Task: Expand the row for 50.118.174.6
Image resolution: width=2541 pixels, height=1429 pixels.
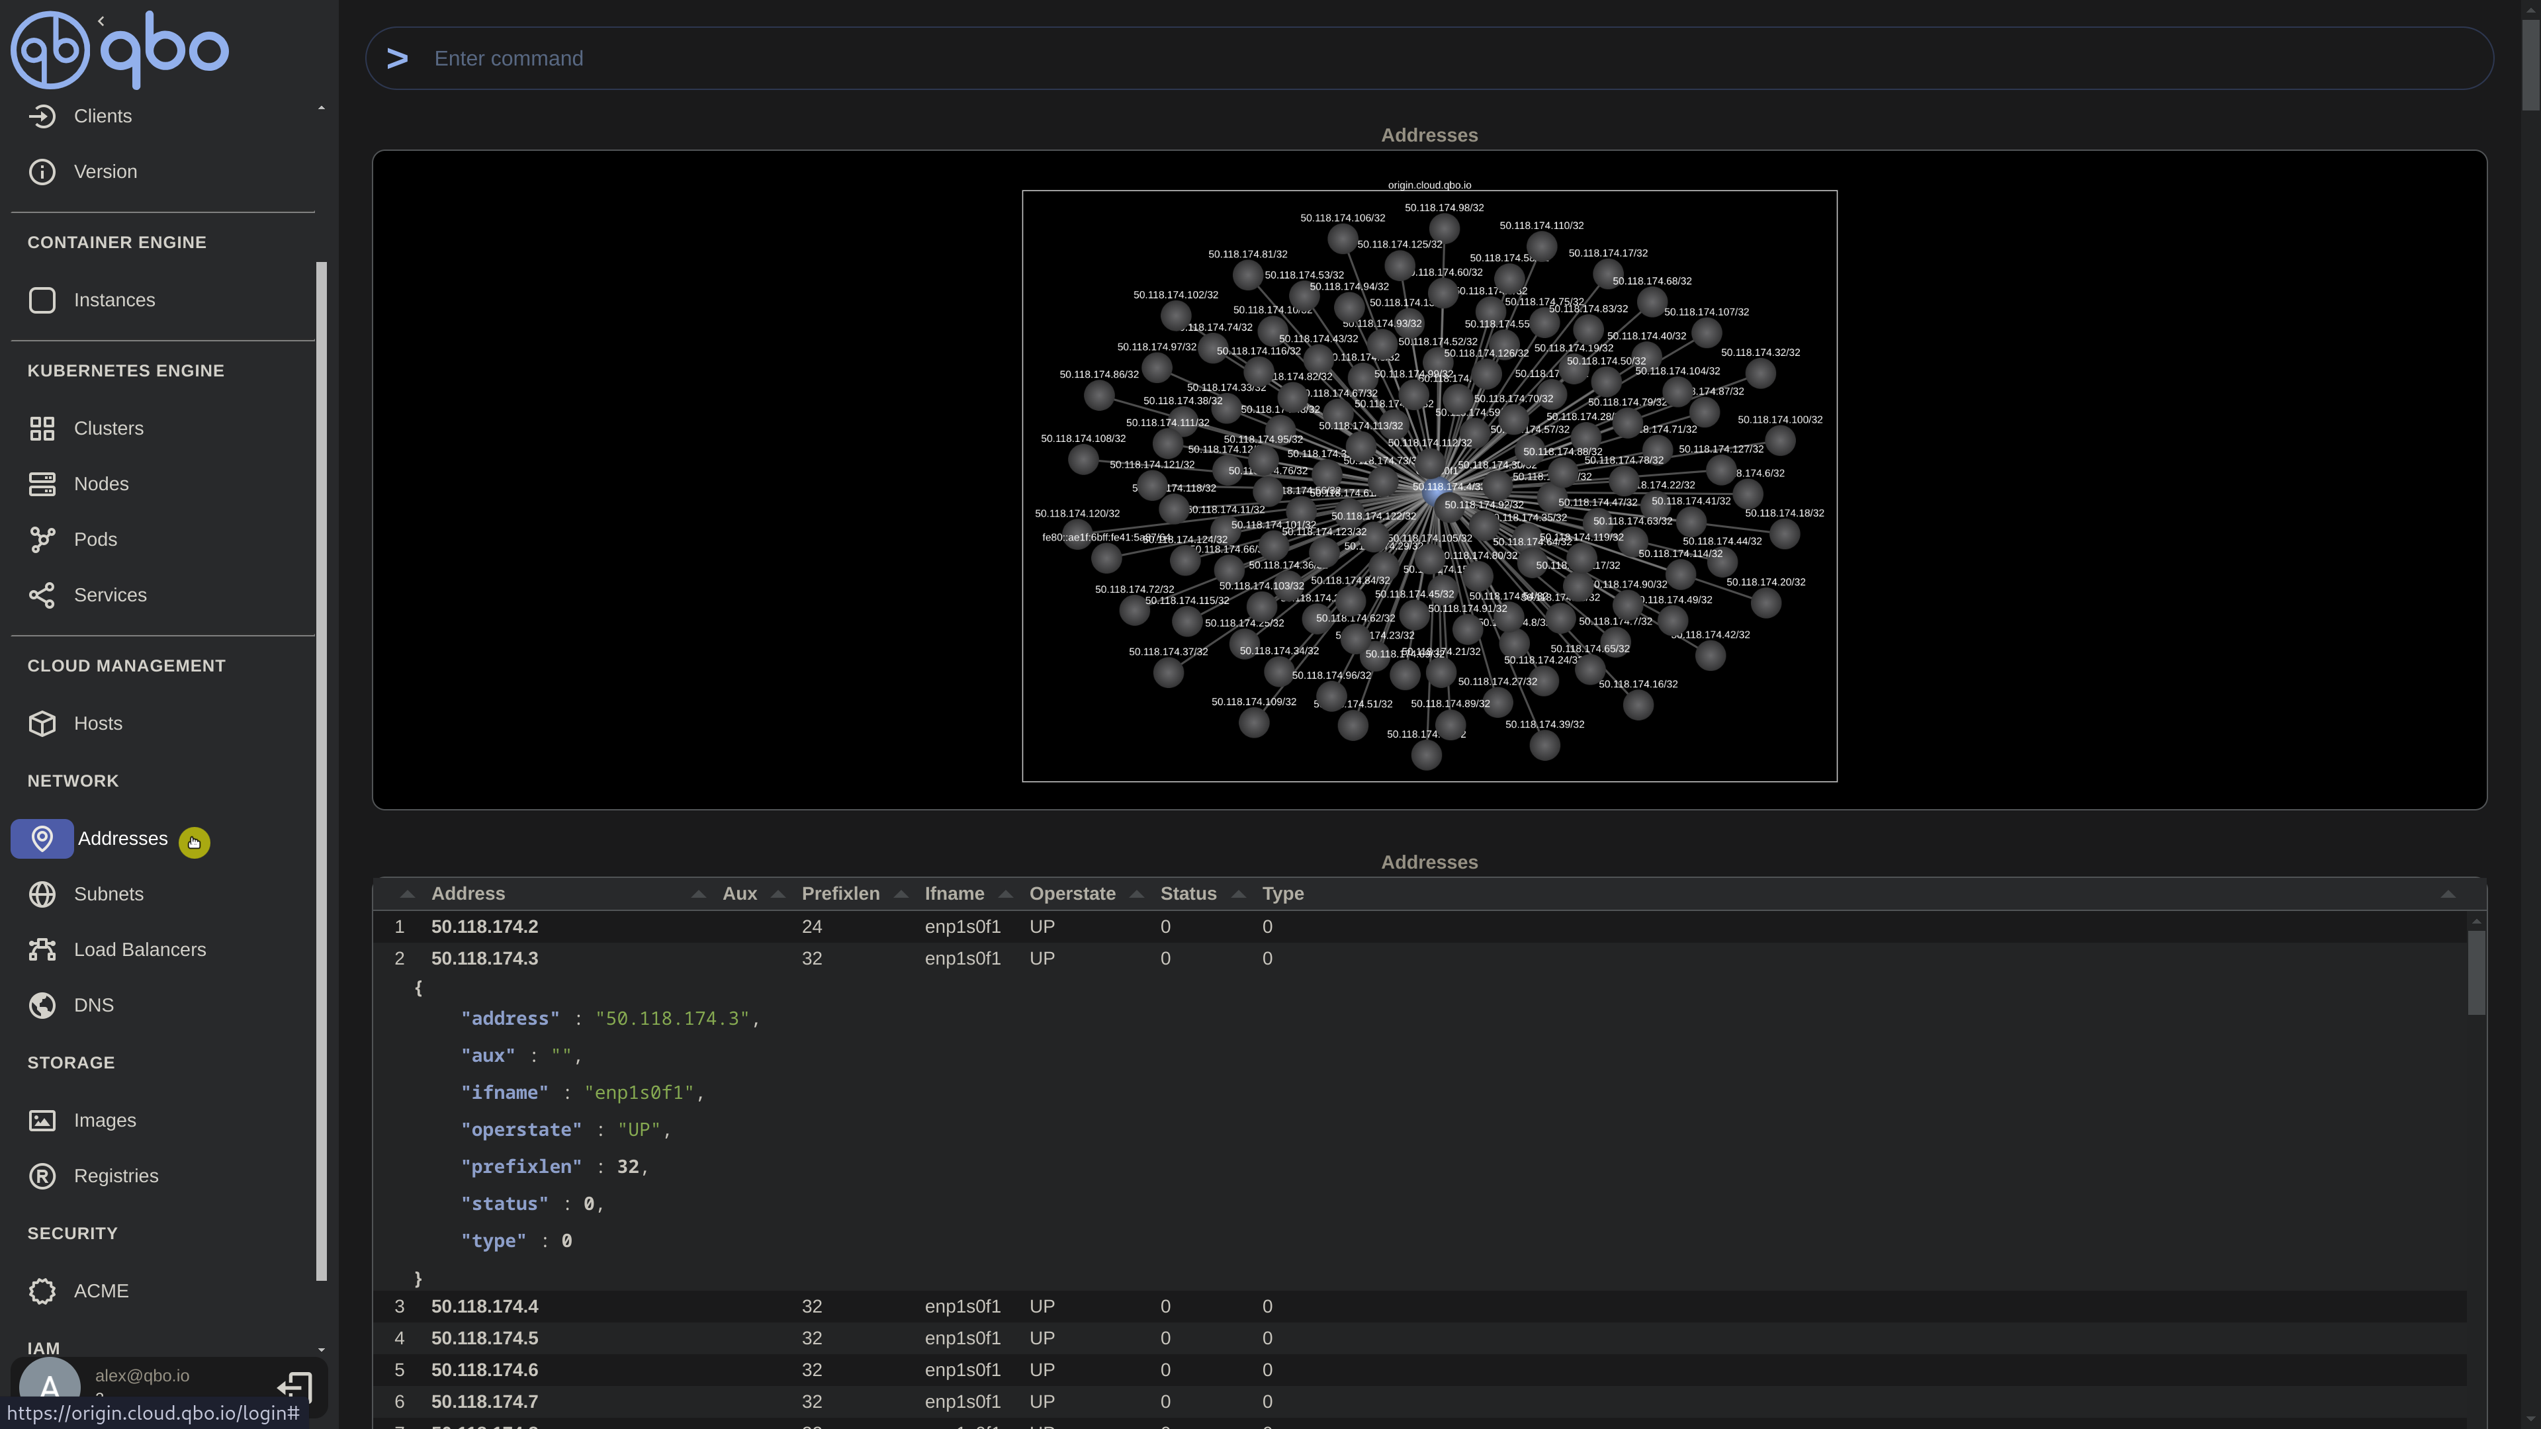Action: (x=1419, y=1370)
